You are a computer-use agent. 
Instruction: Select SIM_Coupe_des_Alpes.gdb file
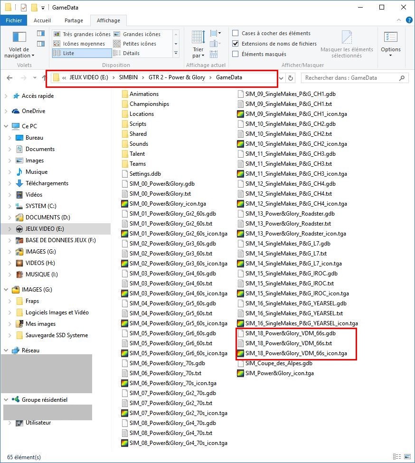tap(275, 363)
